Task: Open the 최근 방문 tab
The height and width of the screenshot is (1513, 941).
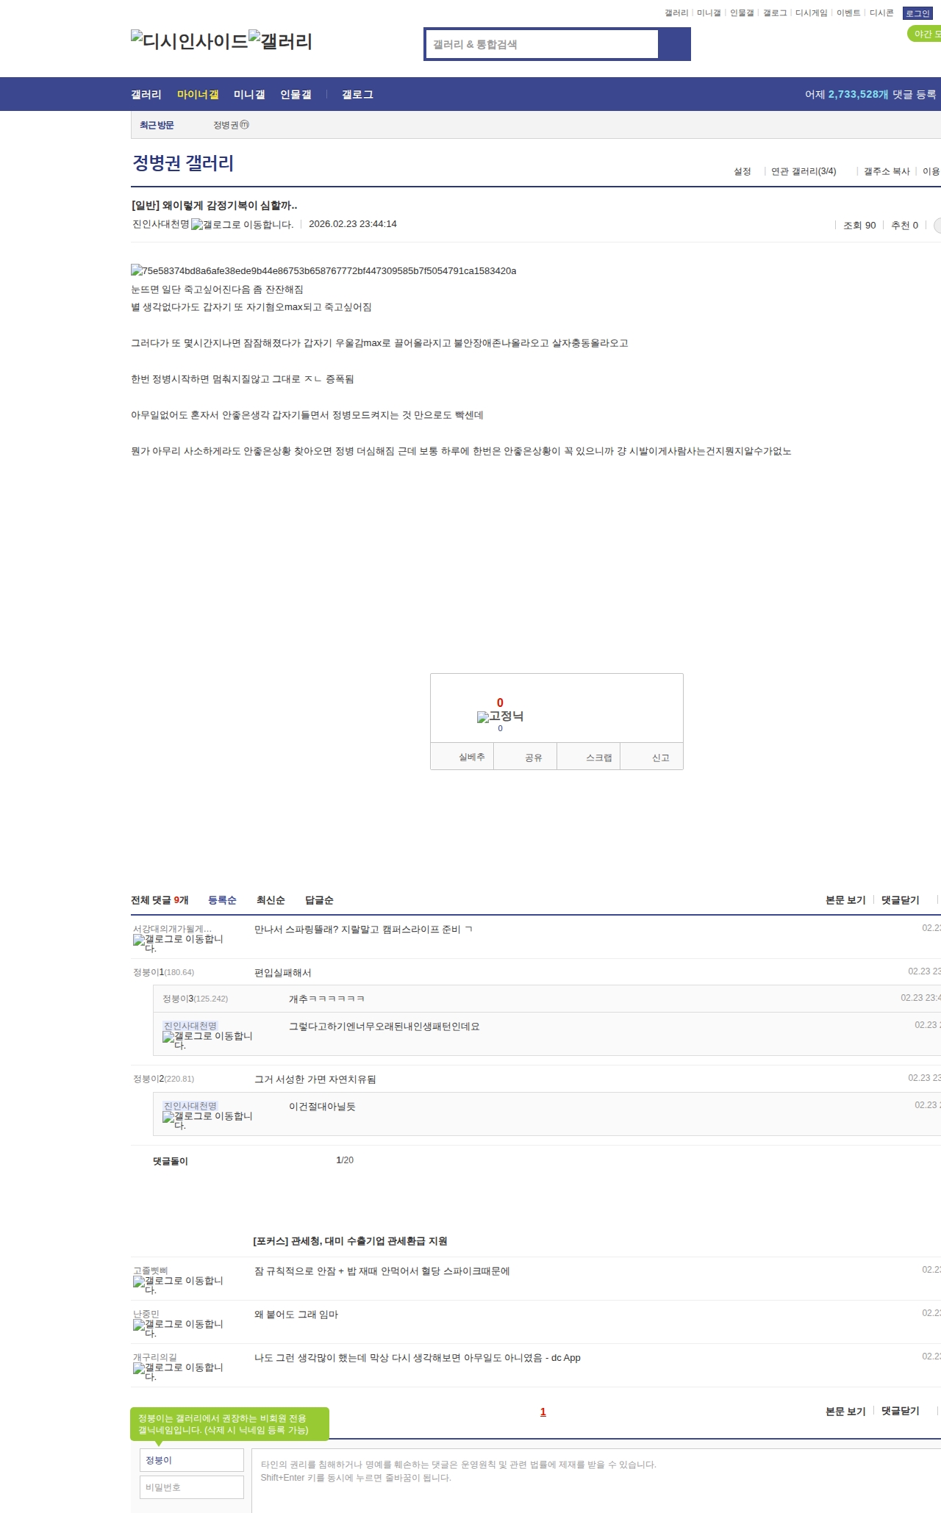Action: [x=157, y=126]
